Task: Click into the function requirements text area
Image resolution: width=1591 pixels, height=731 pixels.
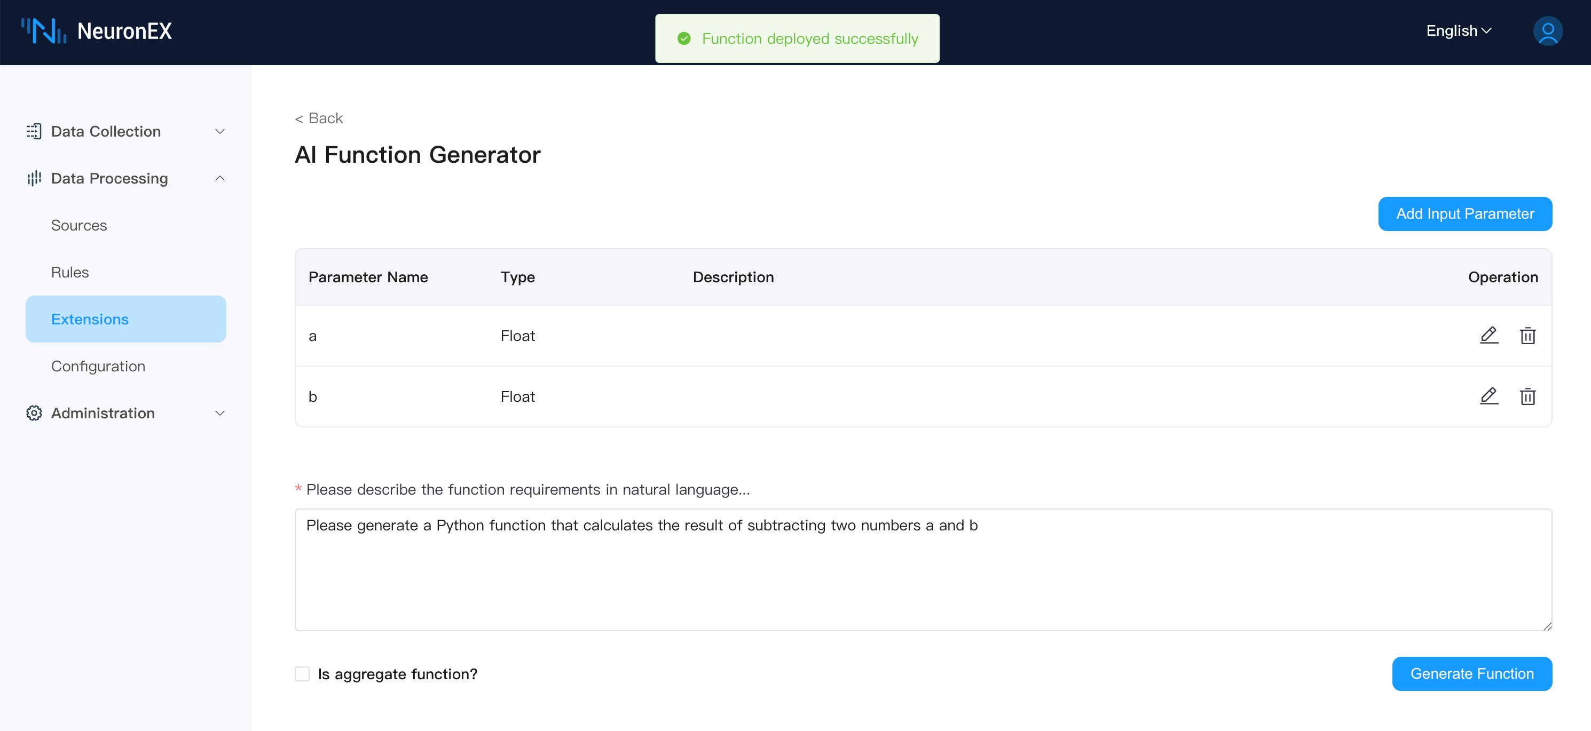Action: (x=923, y=569)
